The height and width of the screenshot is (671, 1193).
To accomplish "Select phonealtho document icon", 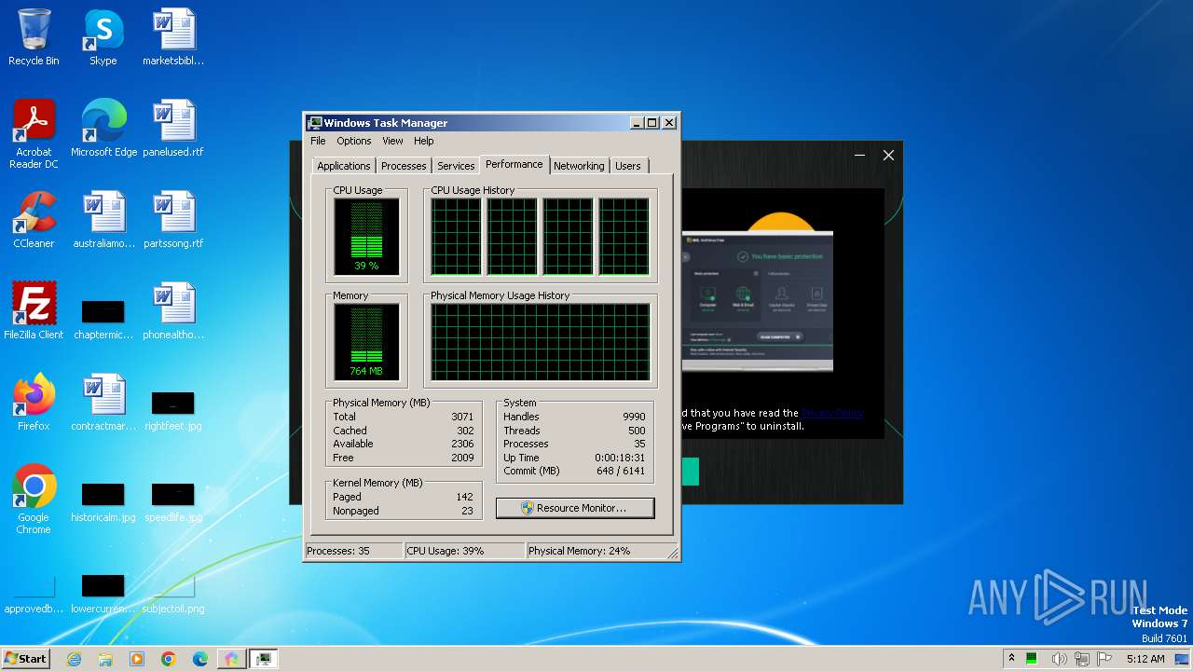I will [x=173, y=311].
